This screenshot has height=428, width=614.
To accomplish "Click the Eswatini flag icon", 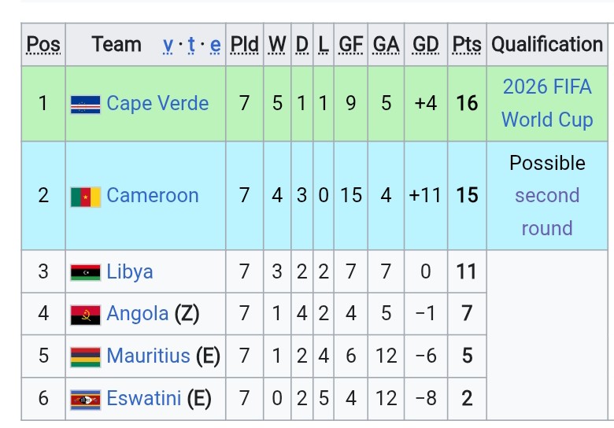I will (x=85, y=400).
